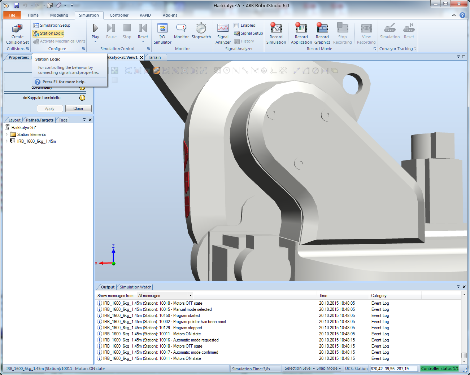The height and width of the screenshot is (375, 470).
Task: Switch to the Controller ribbon tab
Action: (x=119, y=15)
